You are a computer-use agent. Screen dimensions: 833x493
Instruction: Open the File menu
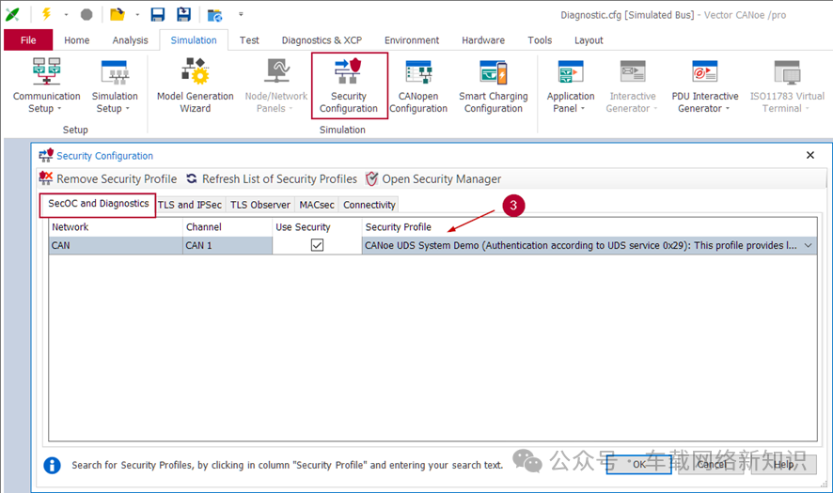pos(28,39)
